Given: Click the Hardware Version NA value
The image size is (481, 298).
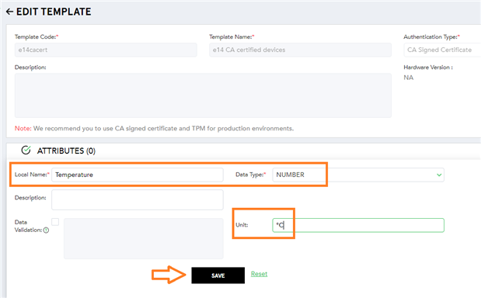Looking at the screenshot, I should click(x=408, y=78).
